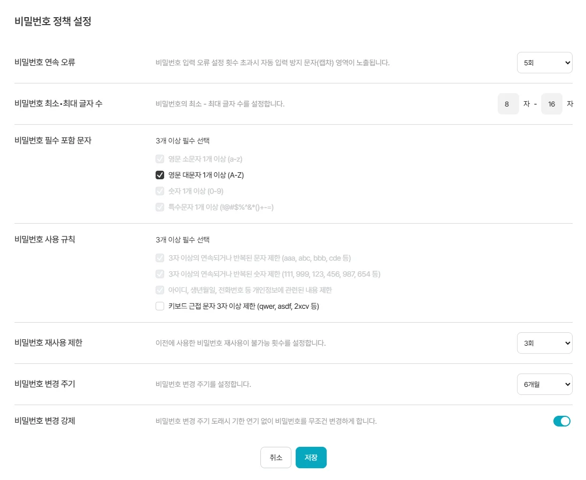Check the 영문 소문자 1개 이상 checkbox
Image resolution: width=586 pixels, height=480 pixels.
tap(160, 159)
